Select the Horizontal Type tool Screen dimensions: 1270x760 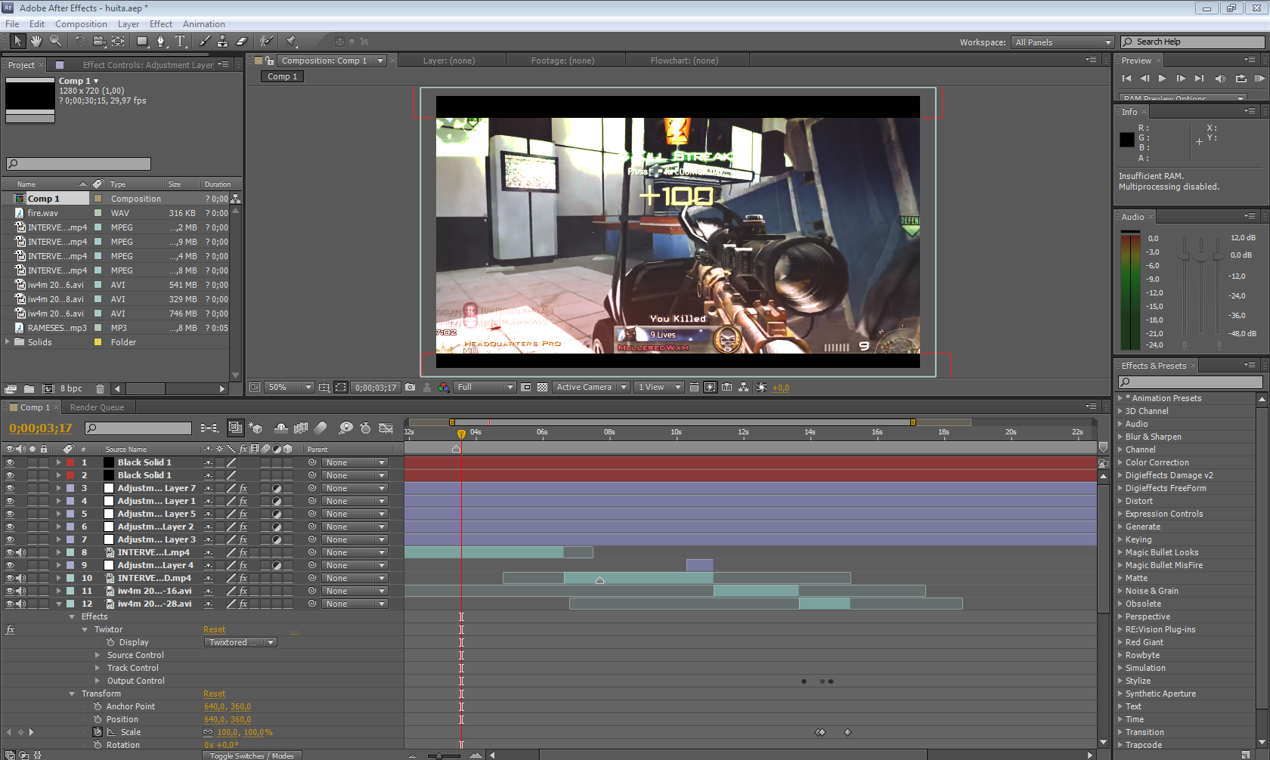(x=180, y=42)
